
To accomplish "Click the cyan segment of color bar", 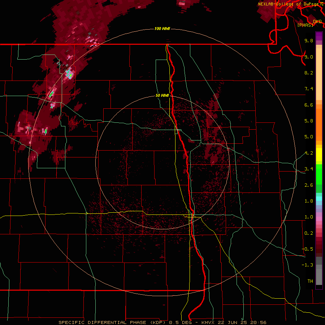I will pos(319,199).
